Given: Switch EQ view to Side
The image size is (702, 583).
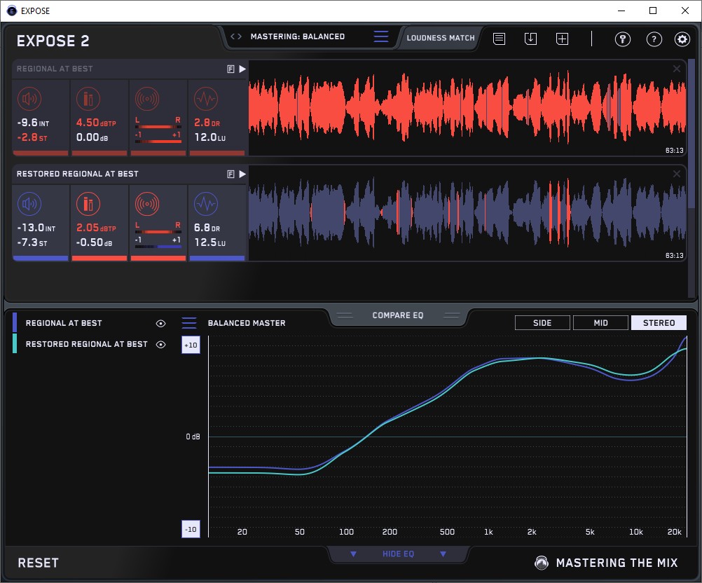Looking at the screenshot, I should [542, 323].
